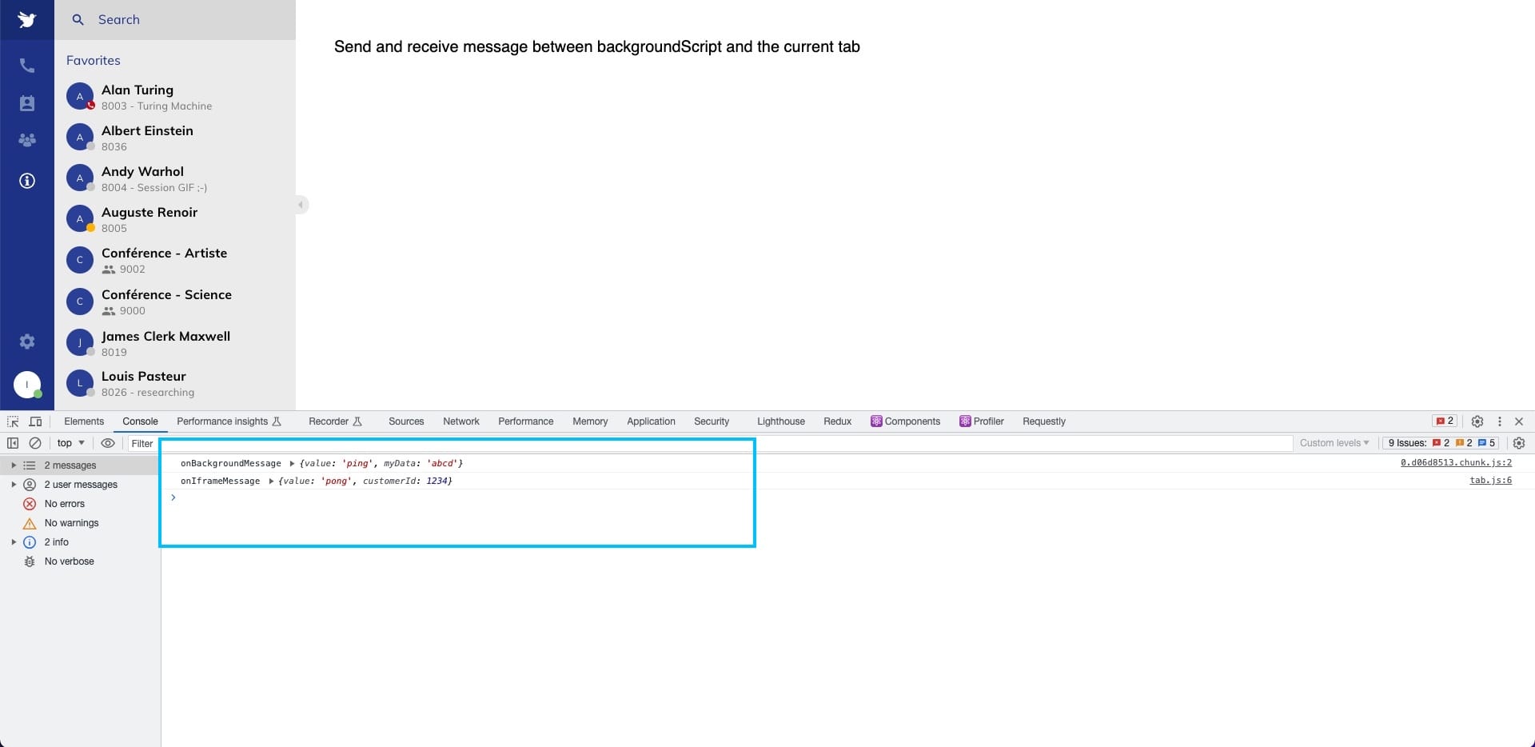This screenshot has height=747, width=1535.
Task: Open the tab.js:6 source link
Action: coord(1490,480)
